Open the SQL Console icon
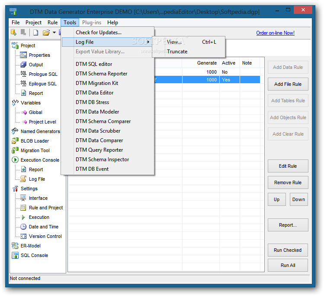The width and height of the screenshot is (324, 296). click(15, 255)
